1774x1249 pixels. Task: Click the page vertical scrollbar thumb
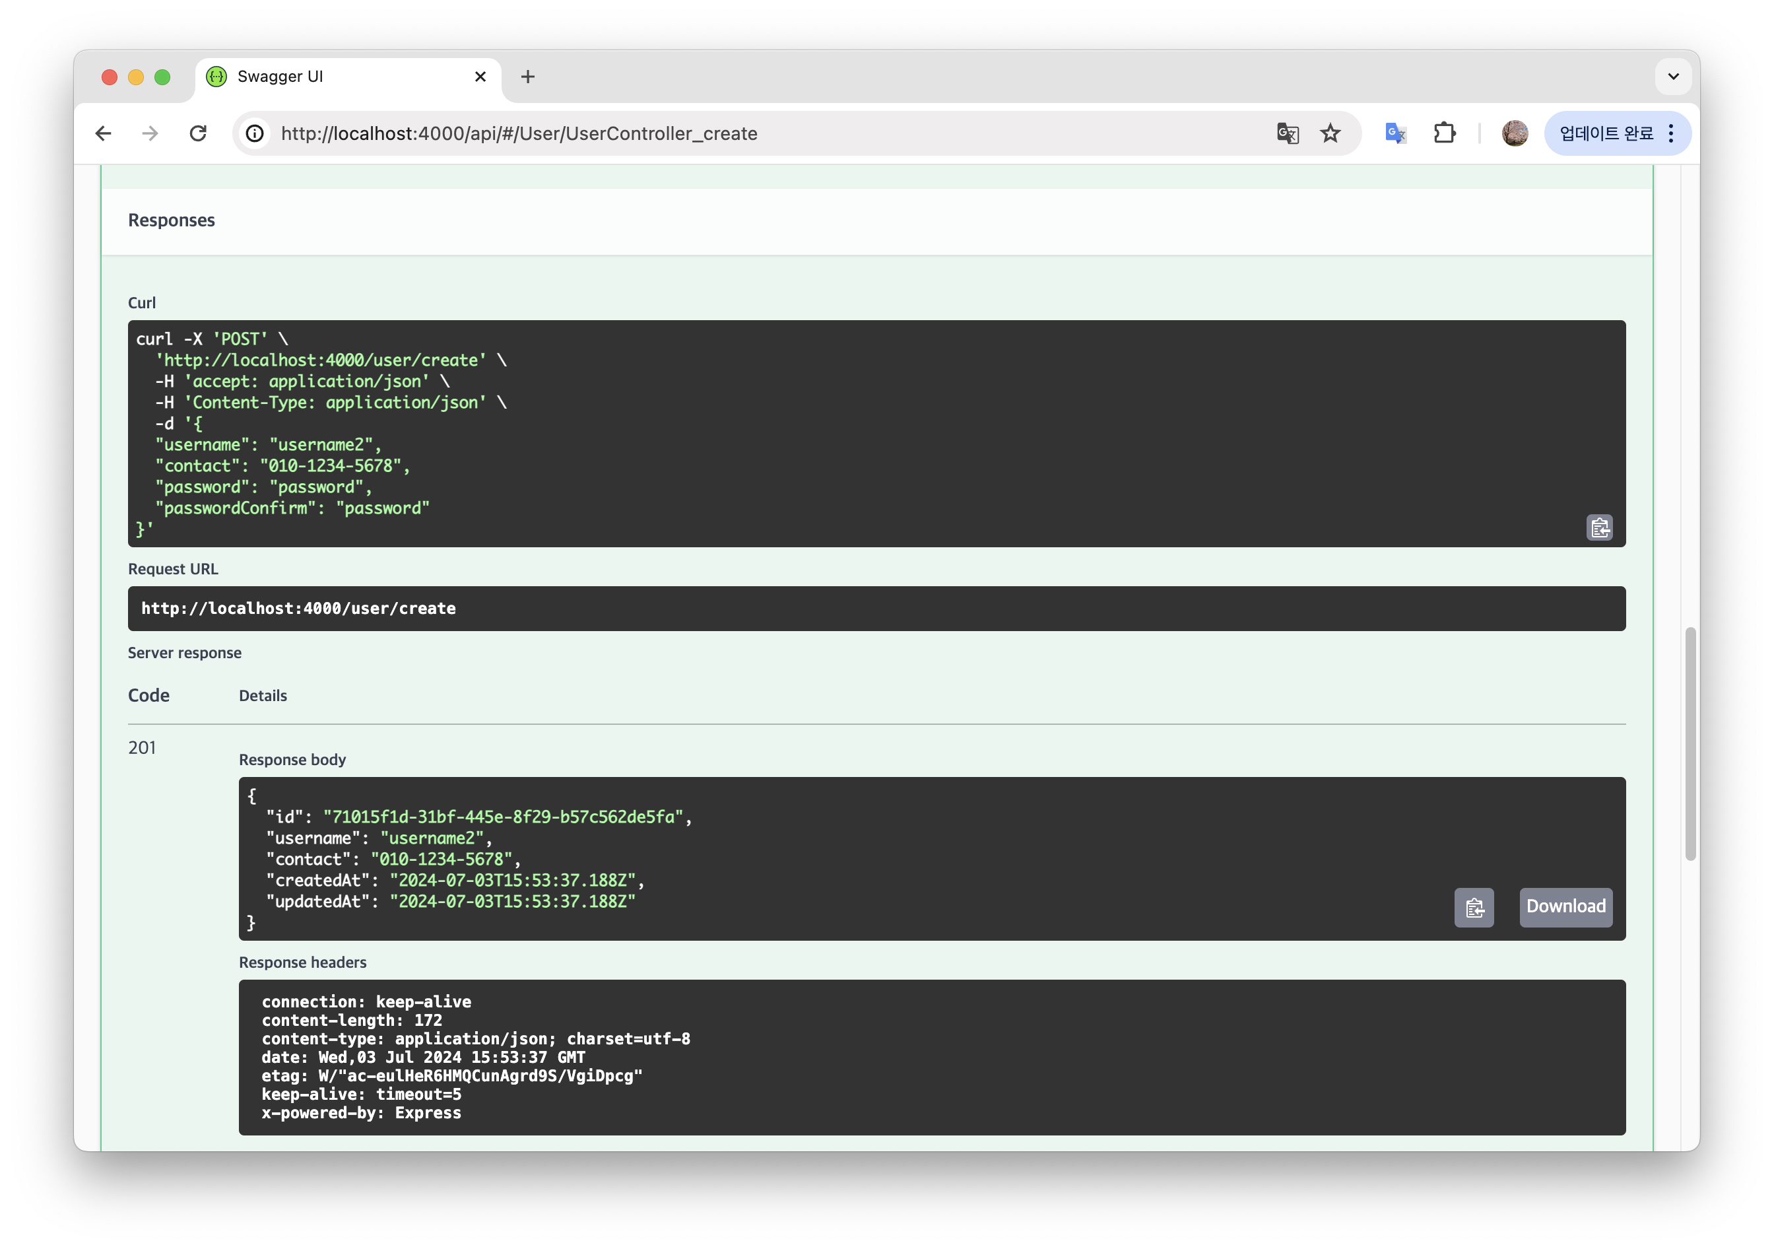point(1690,744)
